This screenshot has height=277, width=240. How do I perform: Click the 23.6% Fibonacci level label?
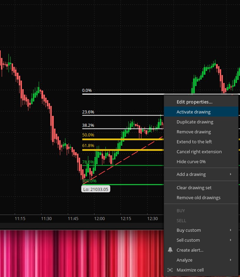click(88, 112)
